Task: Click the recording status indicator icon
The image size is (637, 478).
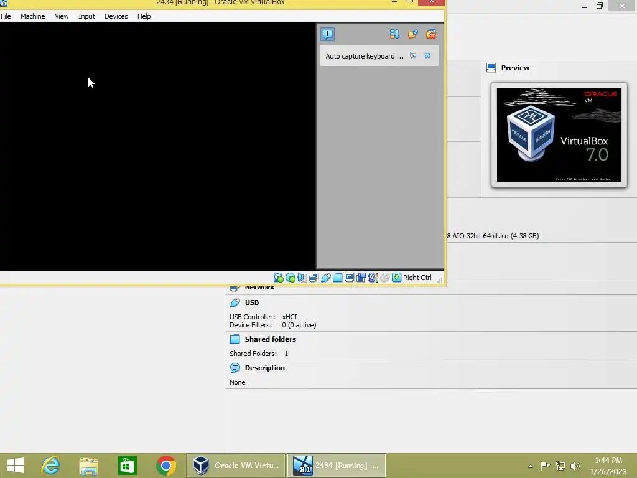Action: 361,278
